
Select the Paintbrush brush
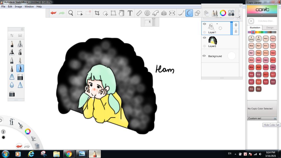(20, 60)
